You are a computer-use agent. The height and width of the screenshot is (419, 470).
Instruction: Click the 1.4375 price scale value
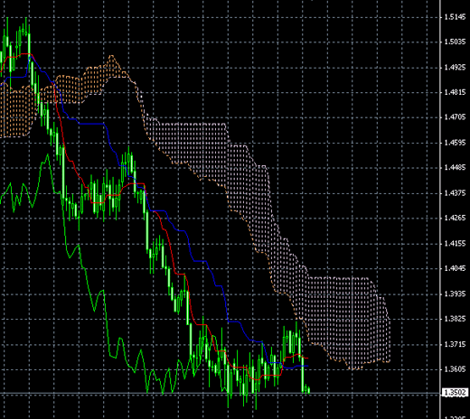(456, 192)
